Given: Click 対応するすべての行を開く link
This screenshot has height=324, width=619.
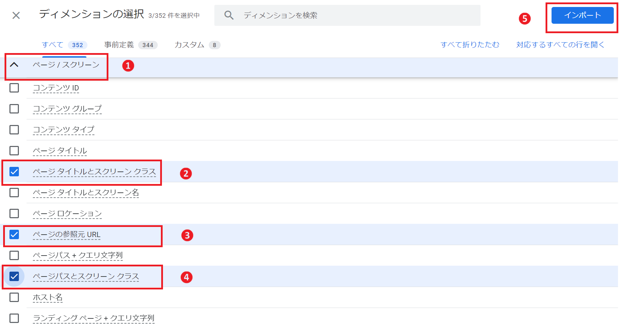Looking at the screenshot, I should click(x=560, y=45).
